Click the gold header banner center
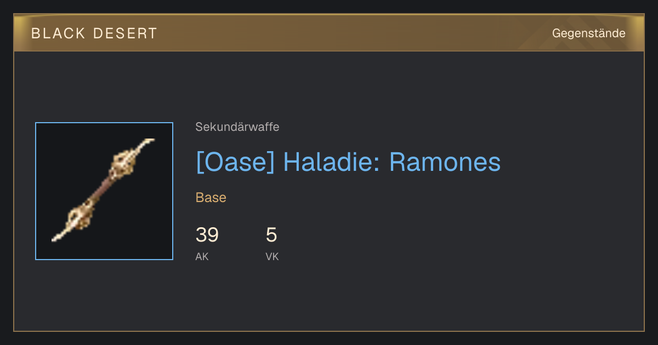This screenshot has width=658, height=345. [x=329, y=33]
